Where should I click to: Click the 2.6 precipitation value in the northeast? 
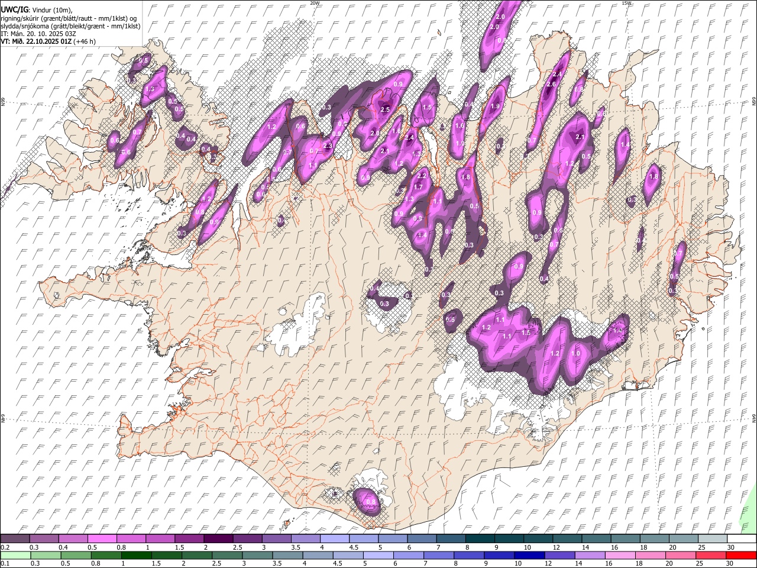tap(552, 85)
